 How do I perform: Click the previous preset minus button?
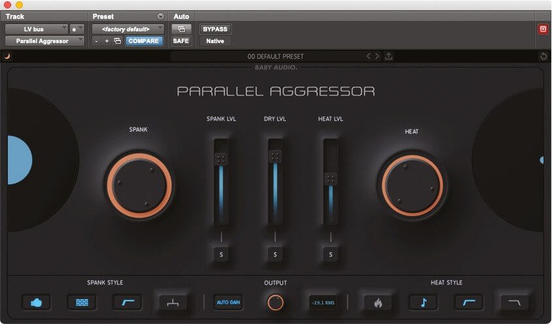[x=97, y=41]
